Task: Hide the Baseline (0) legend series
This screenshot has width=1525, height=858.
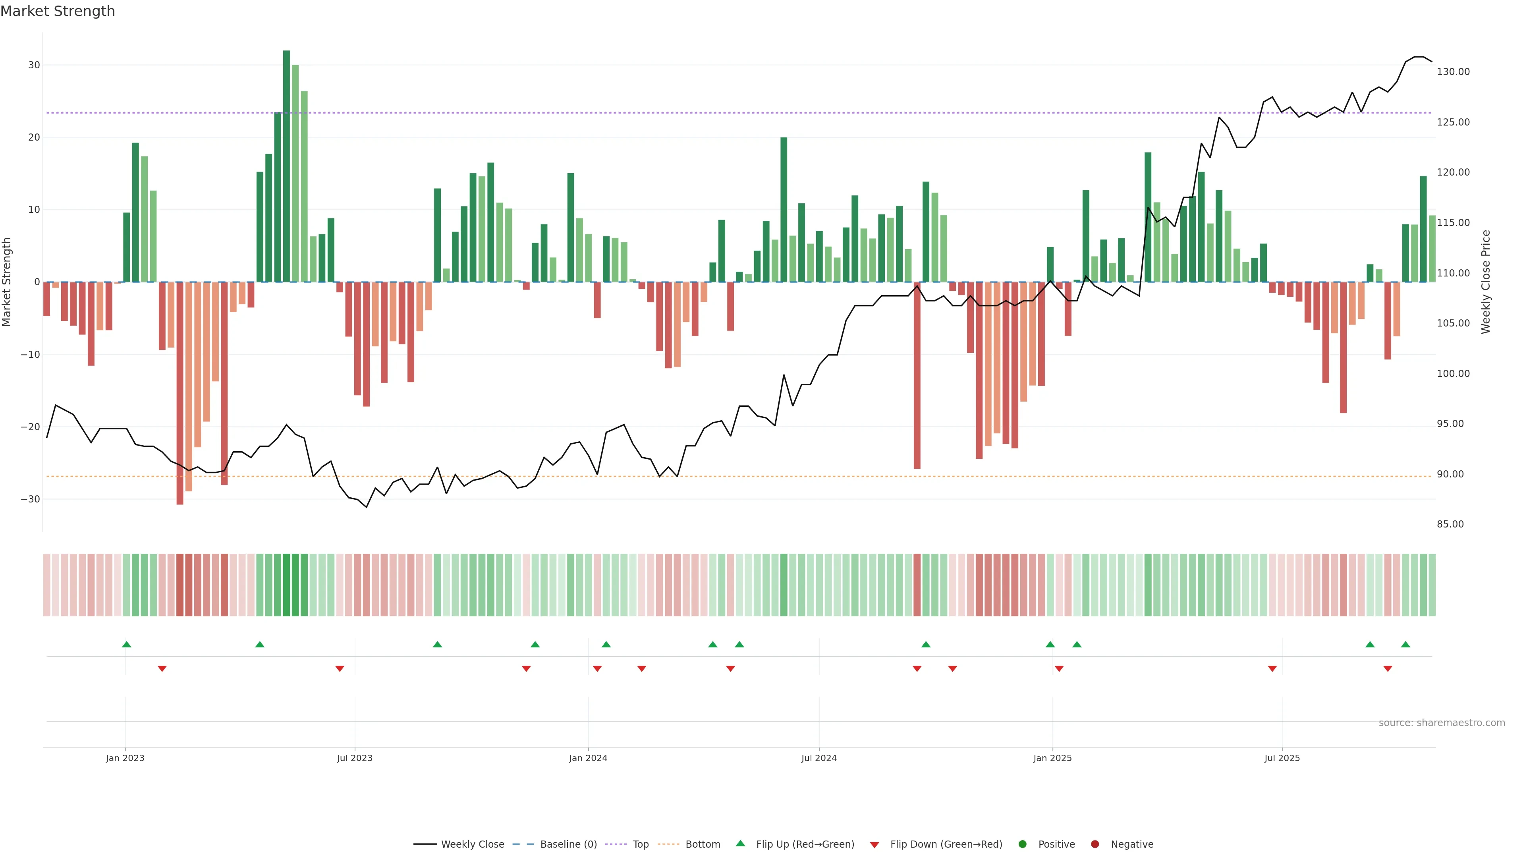Action: [568, 844]
